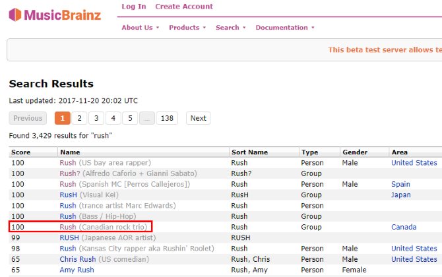442x277 pixels.
Task: Go to results page 4
Action: (x=113, y=118)
